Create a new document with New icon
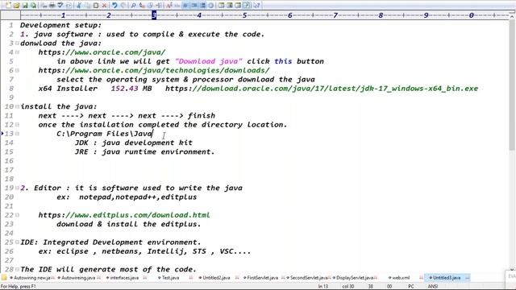Screen dimensions: 516x290 (x=8, y=6)
